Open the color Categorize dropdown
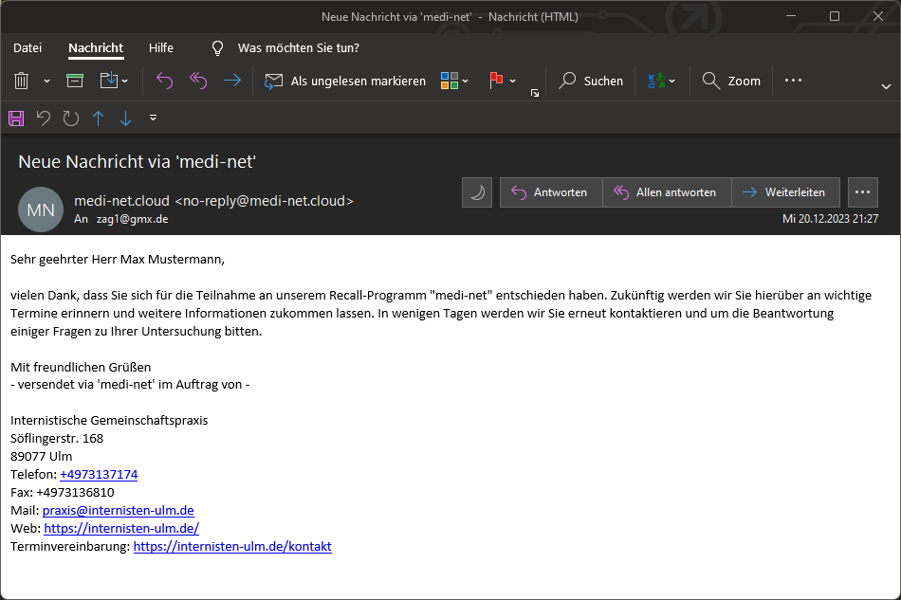901x600 pixels. click(454, 81)
